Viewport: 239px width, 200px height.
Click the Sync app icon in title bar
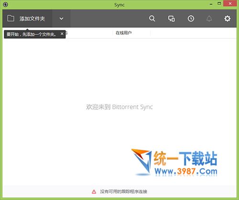(x=5, y=4)
